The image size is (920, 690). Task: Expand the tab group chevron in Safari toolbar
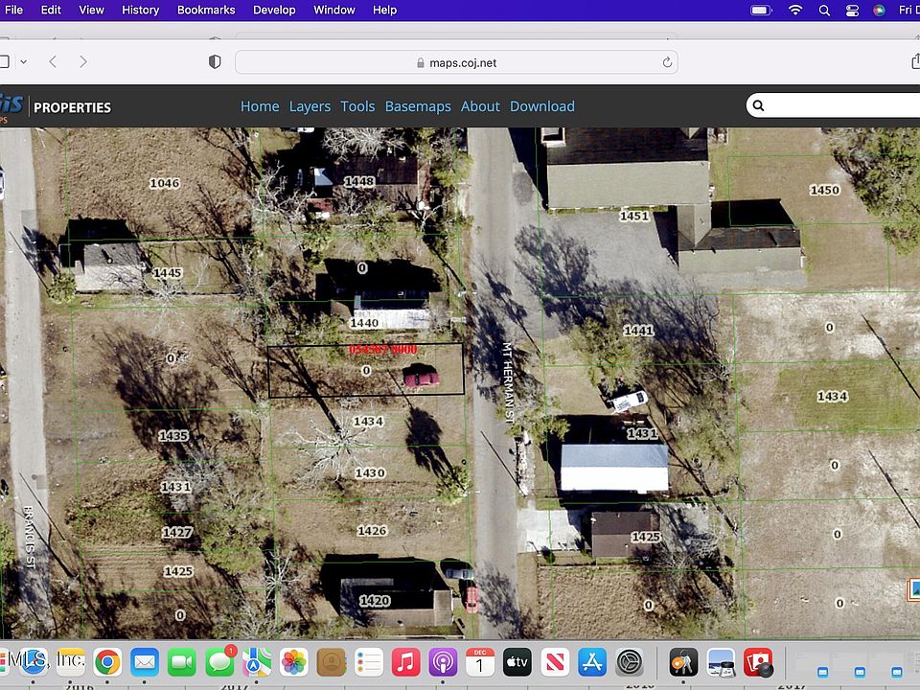23,61
